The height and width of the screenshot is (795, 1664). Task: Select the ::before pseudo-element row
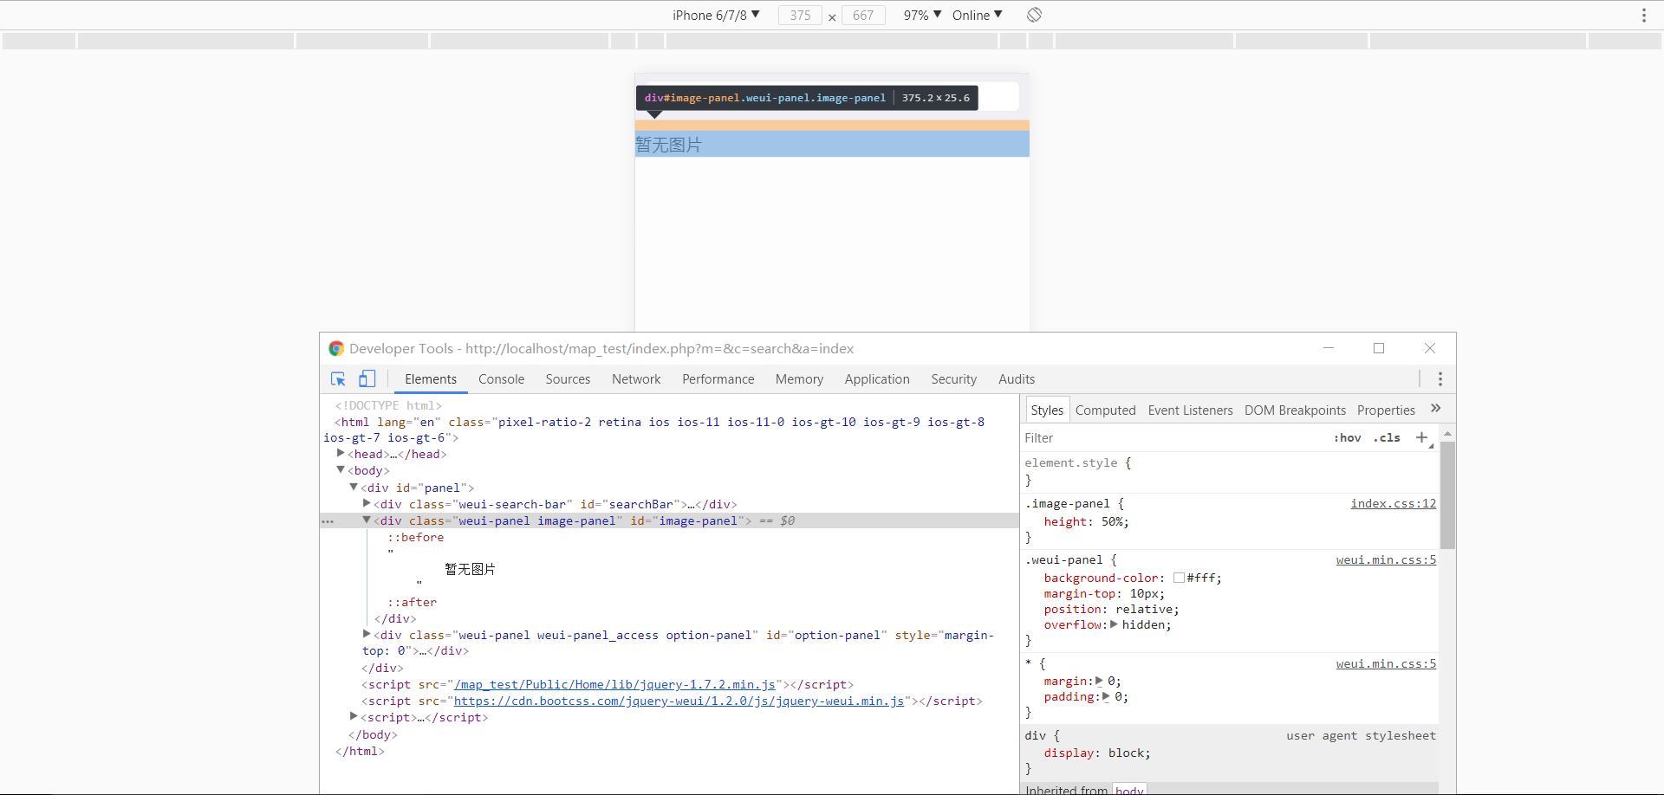[416, 538]
